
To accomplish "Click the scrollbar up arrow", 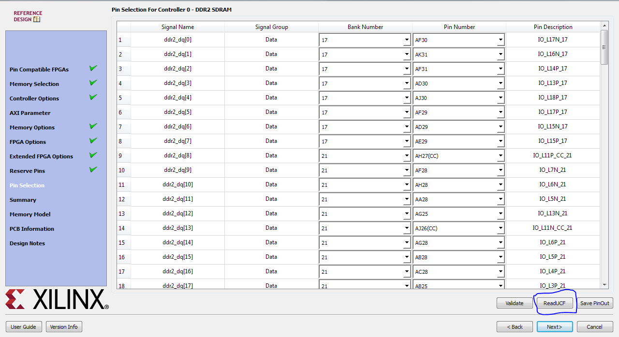I will click(604, 25).
